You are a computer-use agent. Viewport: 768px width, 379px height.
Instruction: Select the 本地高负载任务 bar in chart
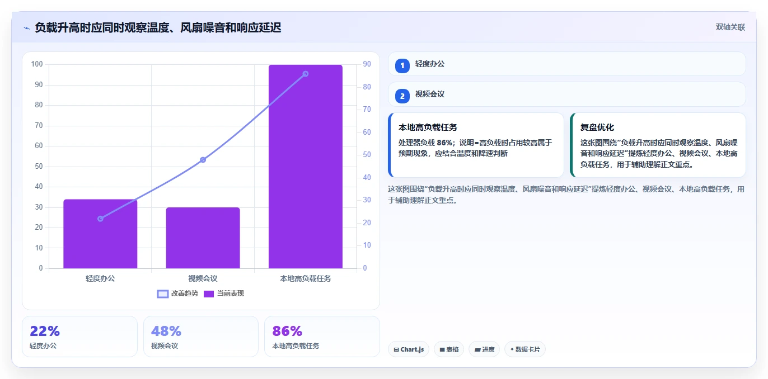coord(305,167)
